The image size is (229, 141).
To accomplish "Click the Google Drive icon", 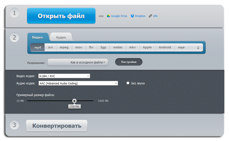I will [x=108, y=16].
